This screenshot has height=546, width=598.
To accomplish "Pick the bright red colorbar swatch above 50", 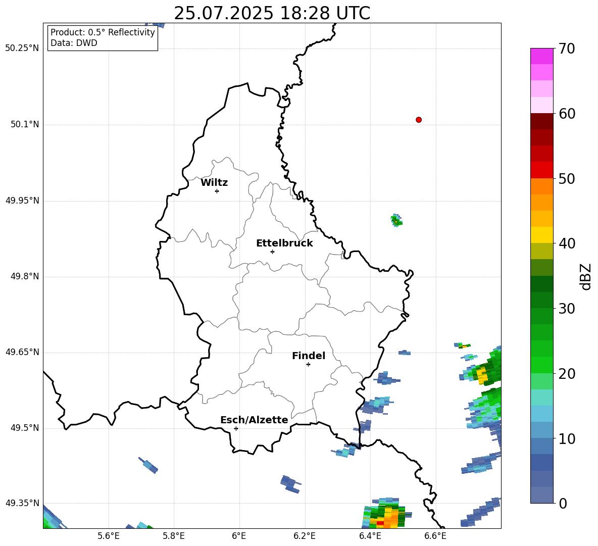I will tap(541, 170).
